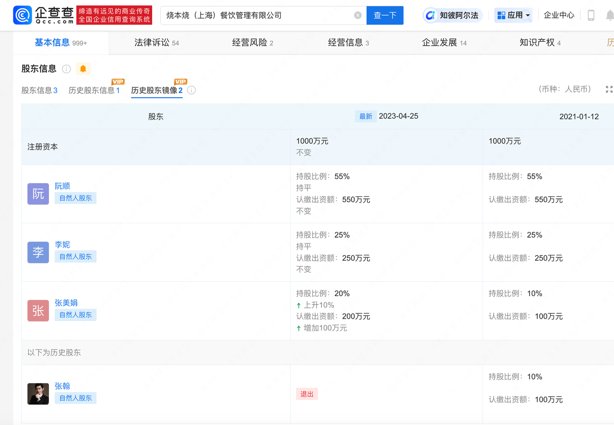The image size is (614, 425).
Task: Click the shareholder info bell alert icon
Action: pos(83,69)
